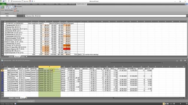
Task: Select the Sheet1 tab in the upper window
Action: pos(11,57)
